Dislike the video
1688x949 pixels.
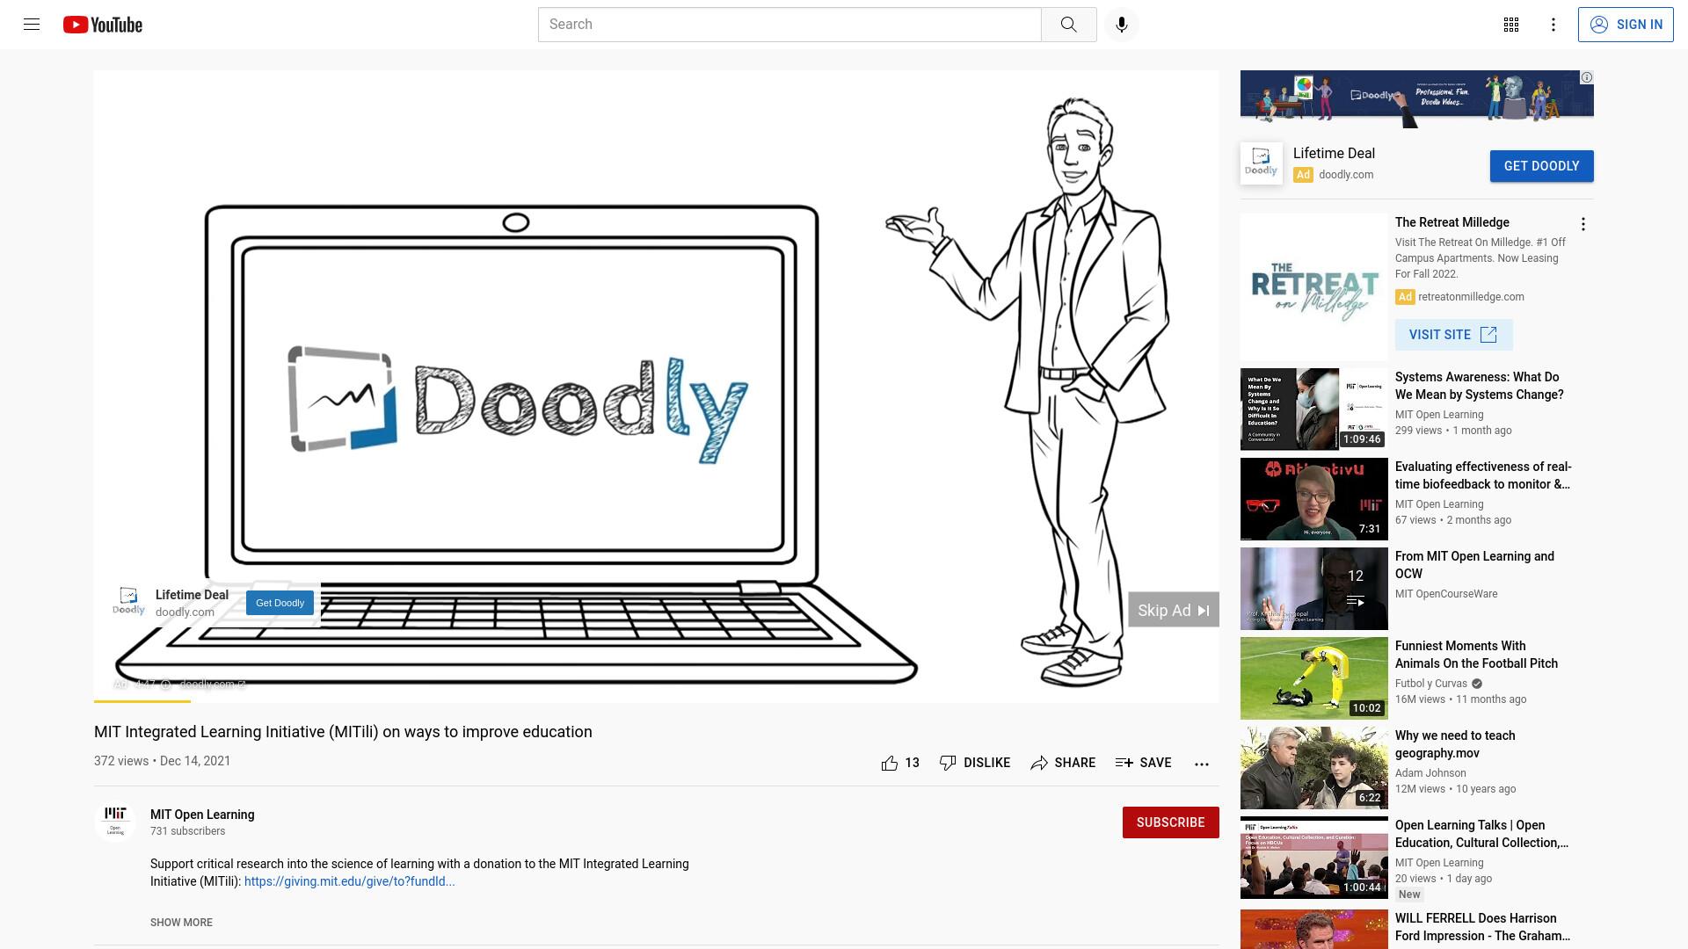click(975, 763)
